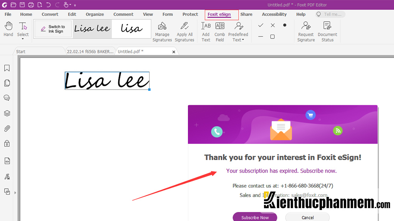
Task: Open the Layers side panel
Action: click(x=7, y=113)
